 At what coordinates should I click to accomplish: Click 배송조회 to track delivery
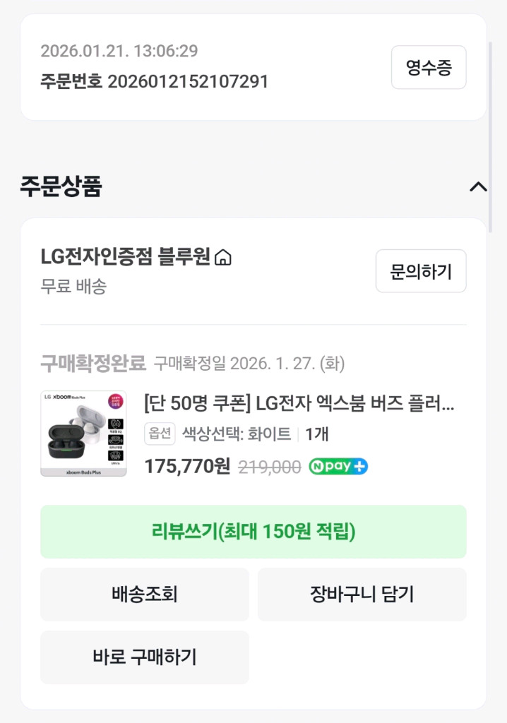pyautogui.click(x=145, y=594)
